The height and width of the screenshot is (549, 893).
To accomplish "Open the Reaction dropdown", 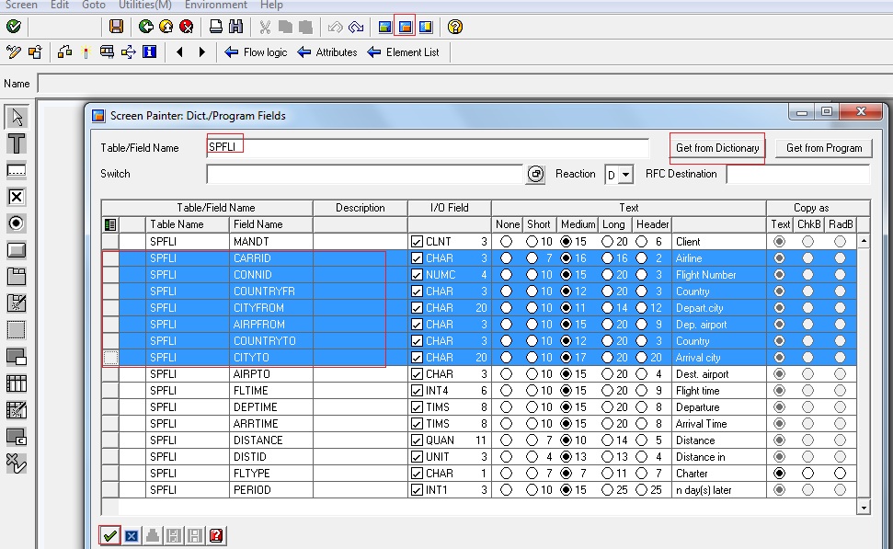I will [x=625, y=175].
